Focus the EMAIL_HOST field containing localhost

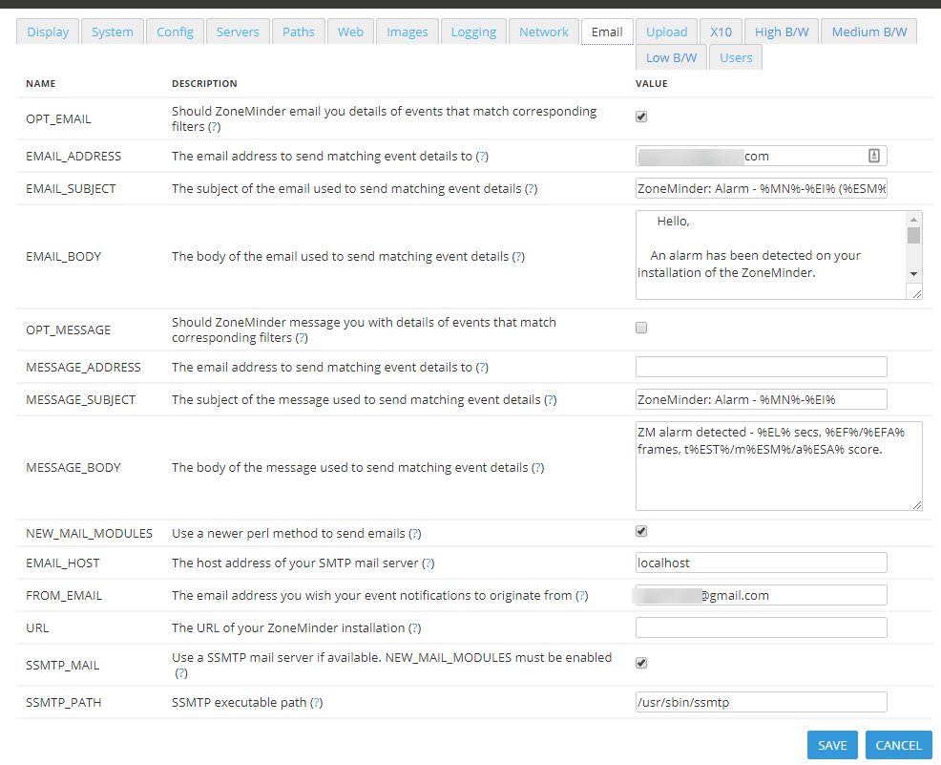pos(761,563)
